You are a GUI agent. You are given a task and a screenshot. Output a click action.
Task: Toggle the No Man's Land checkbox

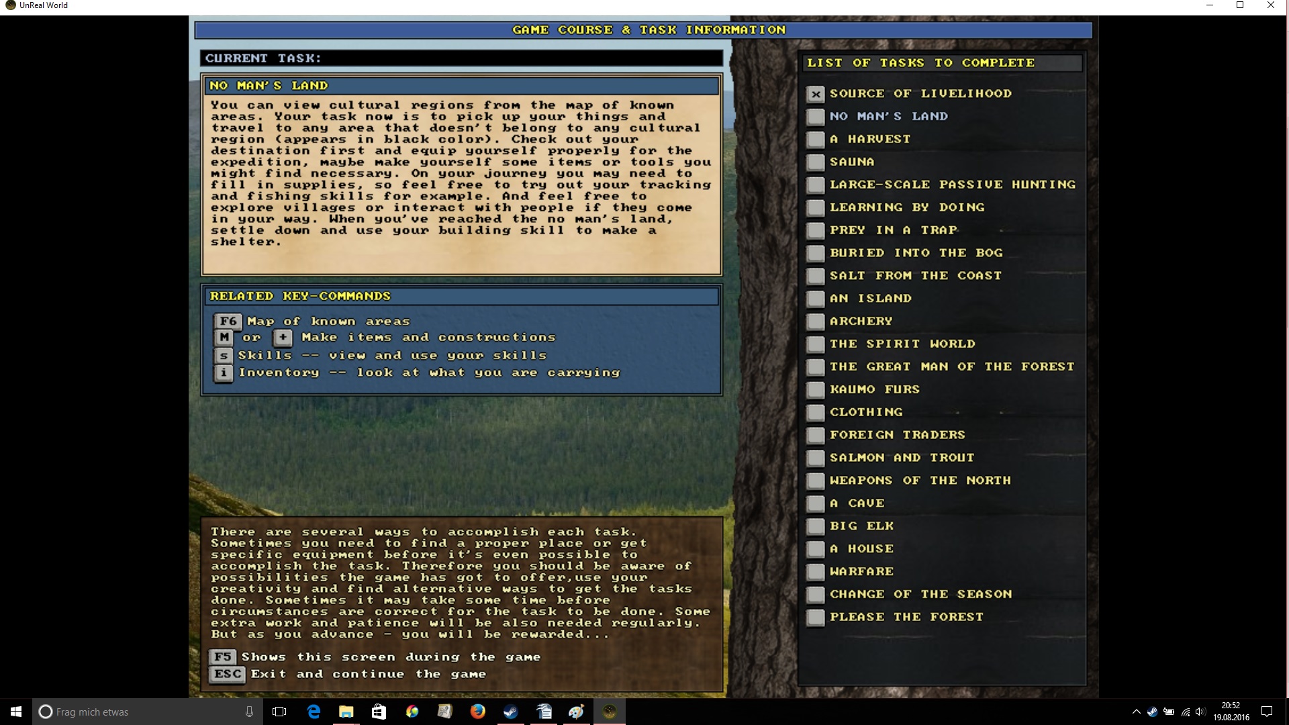[815, 117]
